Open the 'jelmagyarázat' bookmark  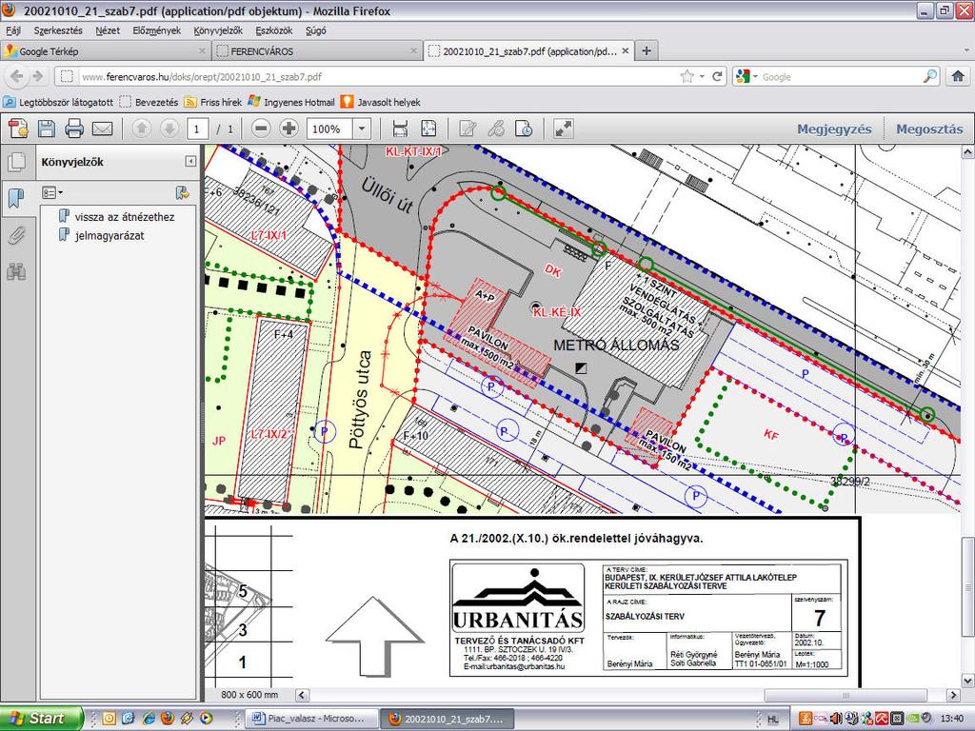pos(109,236)
